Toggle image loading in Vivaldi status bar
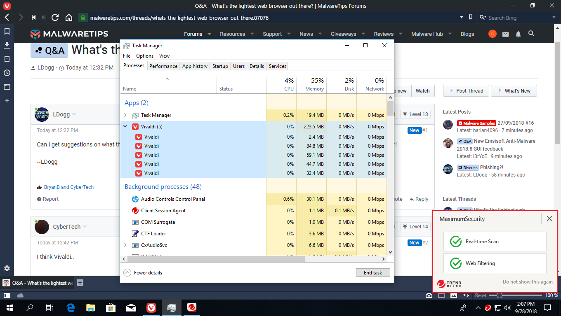 pyautogui.click(x=454, y=295)
